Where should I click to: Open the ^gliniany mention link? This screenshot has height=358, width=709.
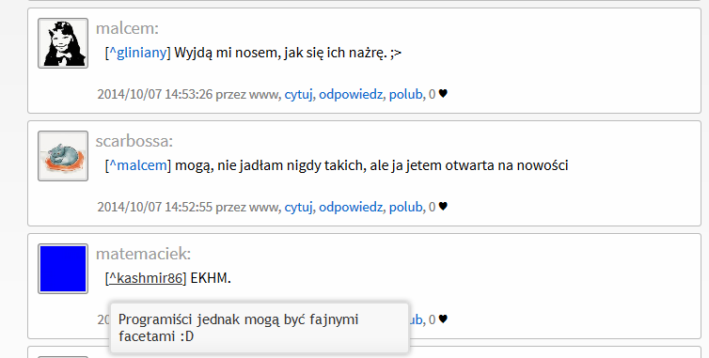pyautogui.click(x=138, y=53)
